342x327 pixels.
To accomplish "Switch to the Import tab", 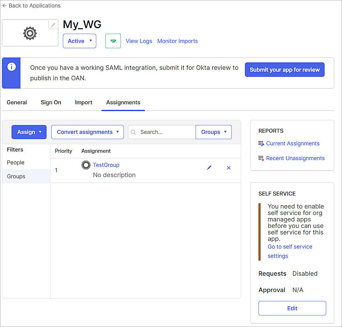I will (x=84, y=102).
